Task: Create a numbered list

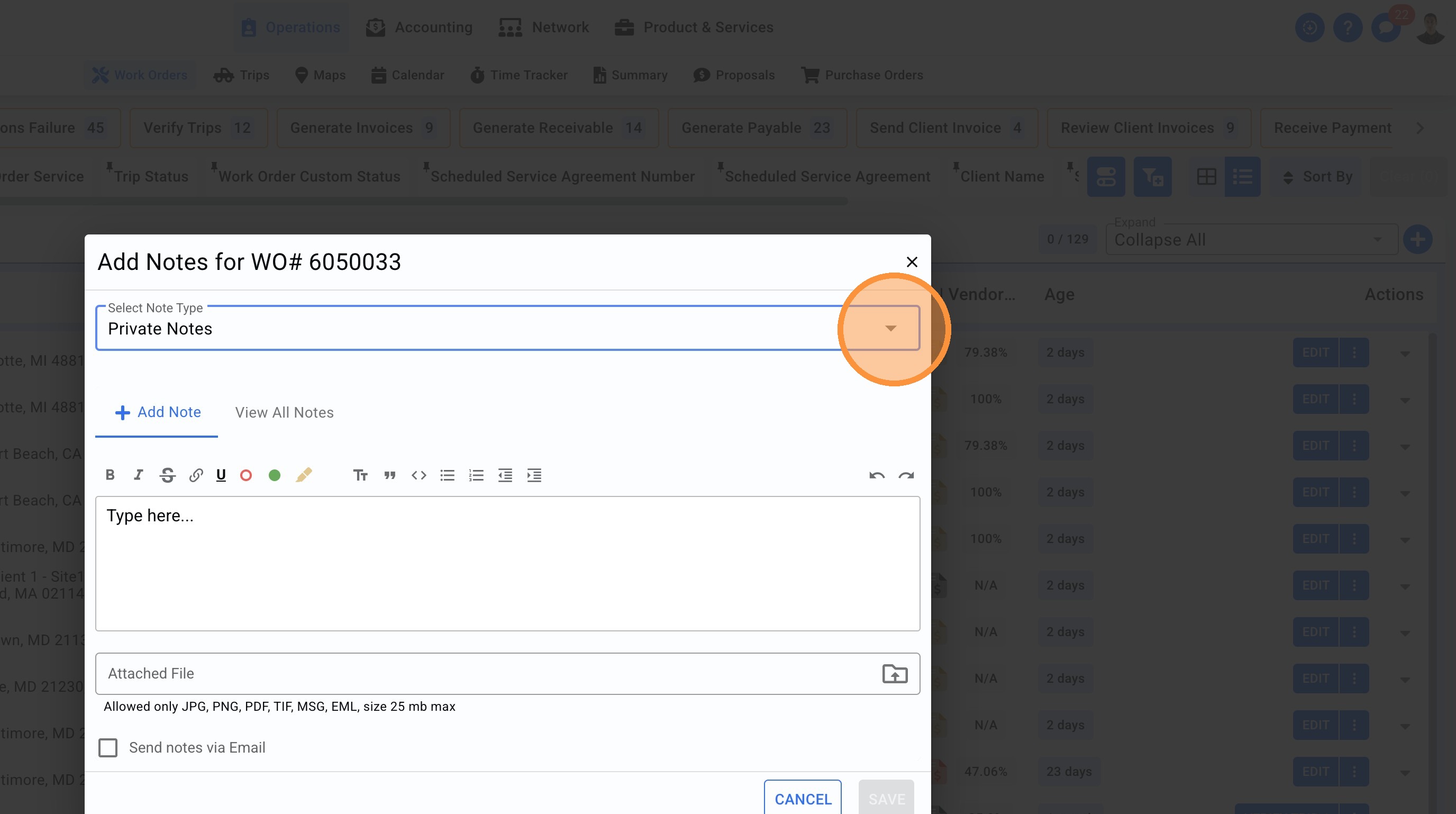Action: click(x=476, y=475)
